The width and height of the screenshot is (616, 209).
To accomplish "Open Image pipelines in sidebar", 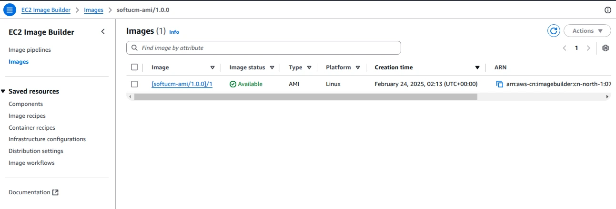I will pos(30,50).
